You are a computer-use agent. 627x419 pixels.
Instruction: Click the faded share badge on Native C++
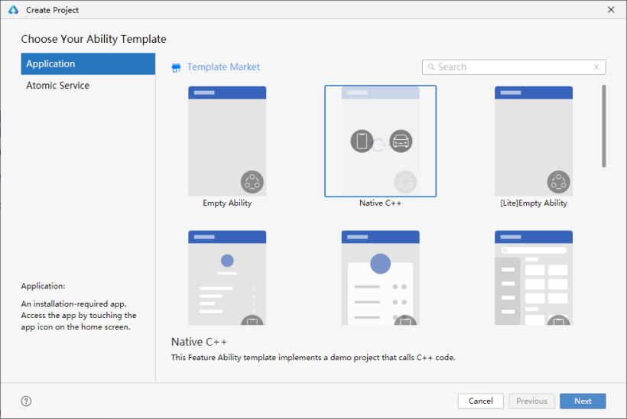pyautogui.click(x=405, y=182)
